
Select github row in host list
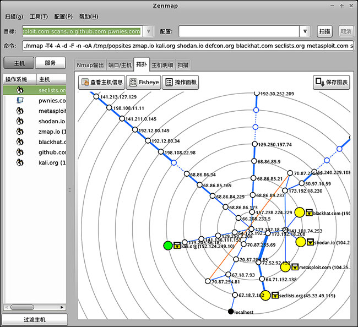[35, 152]
